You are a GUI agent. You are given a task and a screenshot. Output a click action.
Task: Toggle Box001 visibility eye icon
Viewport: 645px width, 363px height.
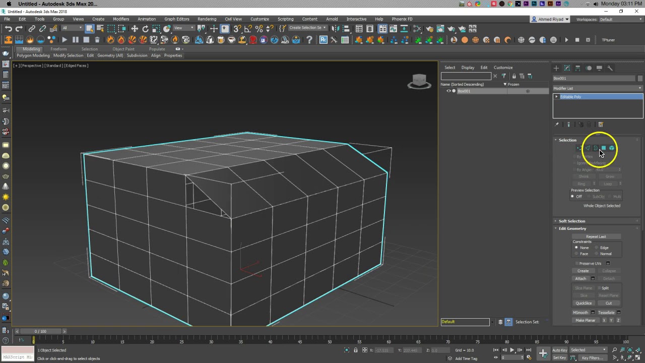pyautogui.click(x=448, y=91)
